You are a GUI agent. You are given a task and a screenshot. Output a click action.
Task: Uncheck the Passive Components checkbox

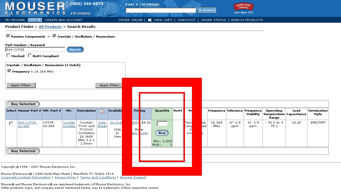click(x=8, y=36)
